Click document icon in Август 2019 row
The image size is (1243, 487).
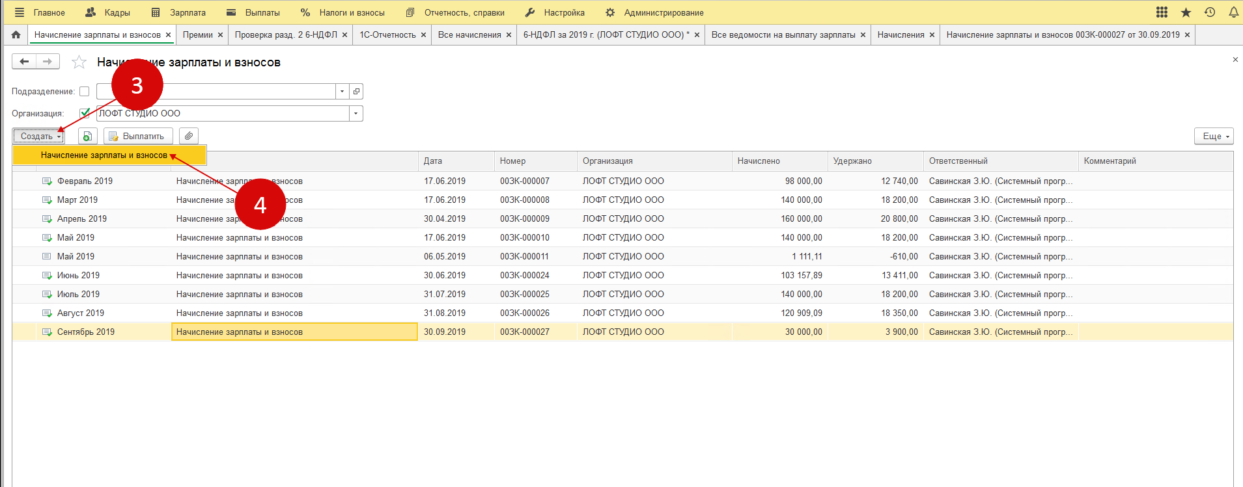coord(47,313)
